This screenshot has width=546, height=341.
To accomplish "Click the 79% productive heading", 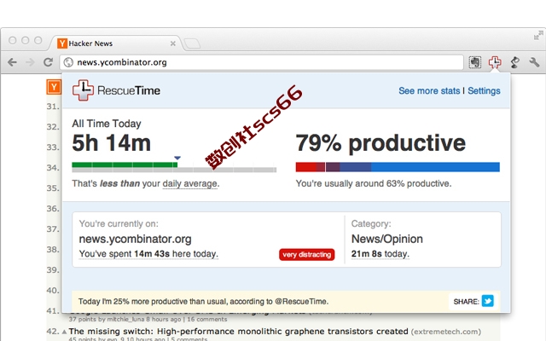I will [380, 143].
